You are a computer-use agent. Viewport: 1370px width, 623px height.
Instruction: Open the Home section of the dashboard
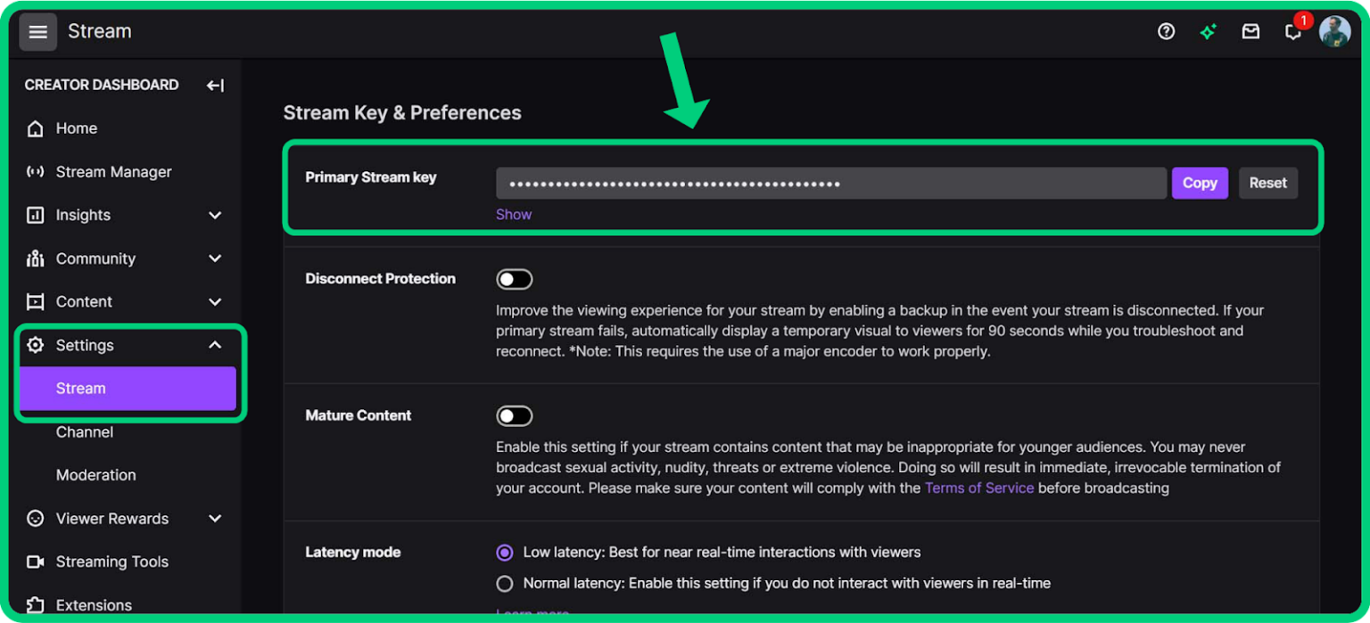click(x=76, y=127)
